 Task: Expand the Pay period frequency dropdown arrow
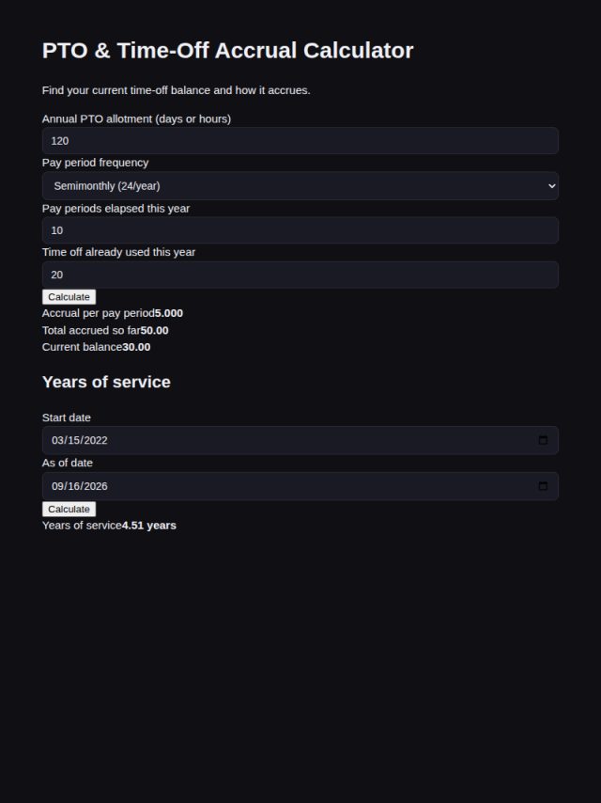(x=551, y=186)
